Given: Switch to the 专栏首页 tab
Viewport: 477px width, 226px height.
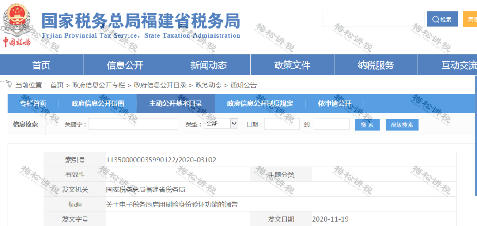Looking at the screenshot, I should coord(33,103).
